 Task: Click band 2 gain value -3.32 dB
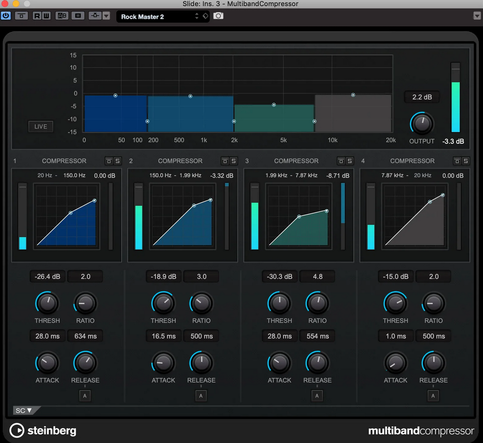click(x=221, y=176)
